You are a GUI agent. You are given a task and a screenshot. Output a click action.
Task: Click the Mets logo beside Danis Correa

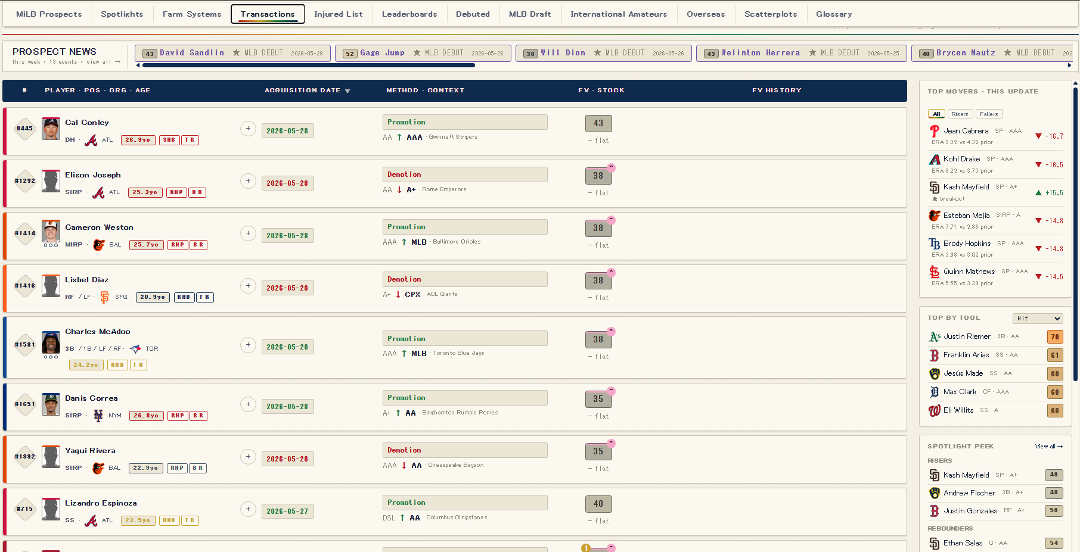click(98, 416)
